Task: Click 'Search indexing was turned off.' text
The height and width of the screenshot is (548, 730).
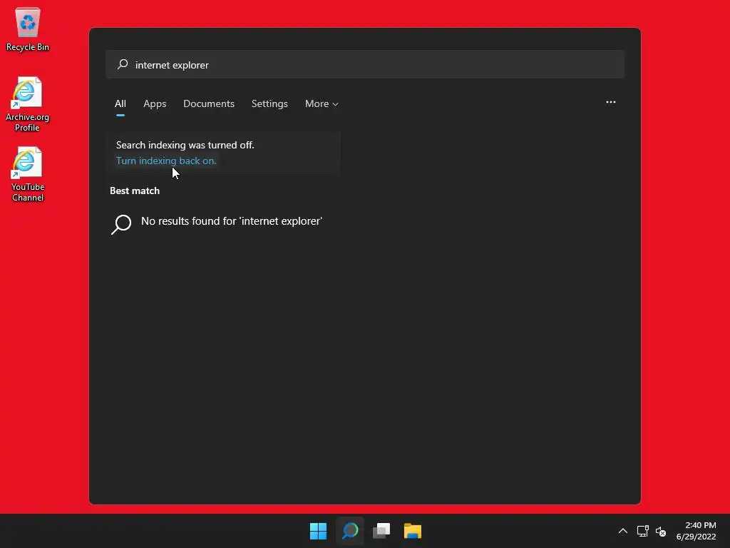Action: click(x=185, y=145)
